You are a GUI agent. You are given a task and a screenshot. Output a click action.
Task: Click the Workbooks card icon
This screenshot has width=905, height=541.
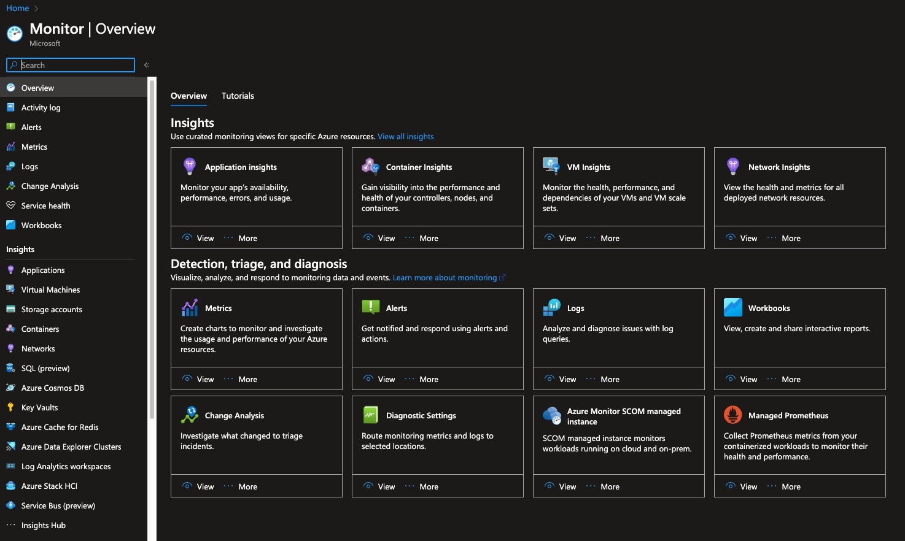(x=732, y=307)
